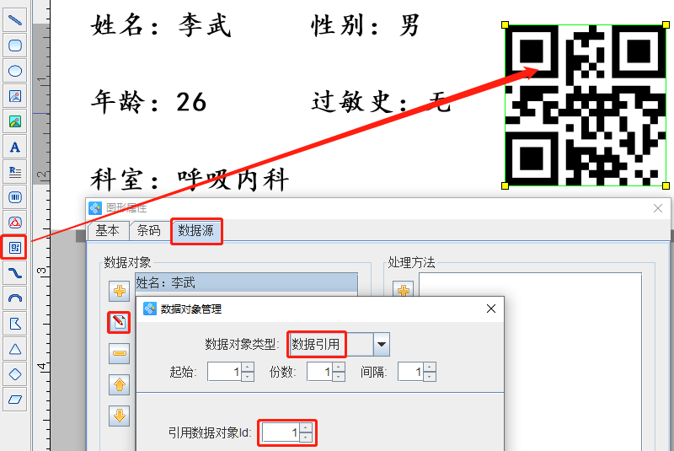Decrease the 引用数据对象Id value
The image size is (674, 451).
click(x=306, y=438)
